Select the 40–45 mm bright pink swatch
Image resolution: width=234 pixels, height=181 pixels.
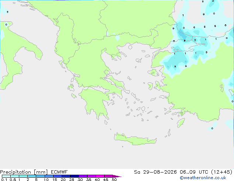(x=100, y=176)
